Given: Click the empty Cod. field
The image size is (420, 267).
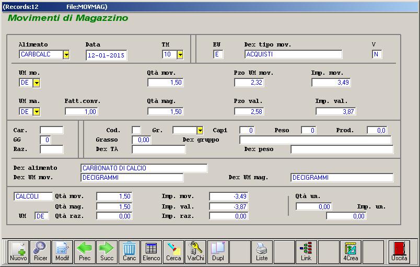Looking at the screenshot, I should (136, 130).
